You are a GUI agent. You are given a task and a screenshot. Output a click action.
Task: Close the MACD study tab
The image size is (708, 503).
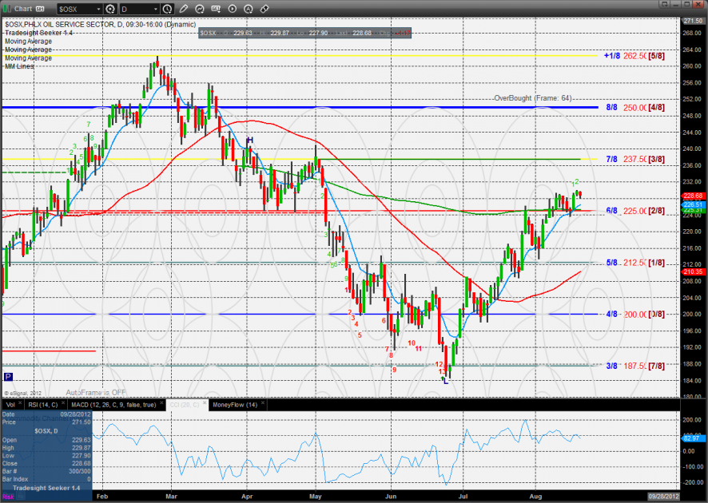pos(161,402)
